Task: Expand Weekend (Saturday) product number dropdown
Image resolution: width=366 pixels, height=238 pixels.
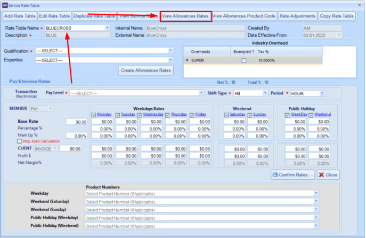Action: [x=316, y=202]
